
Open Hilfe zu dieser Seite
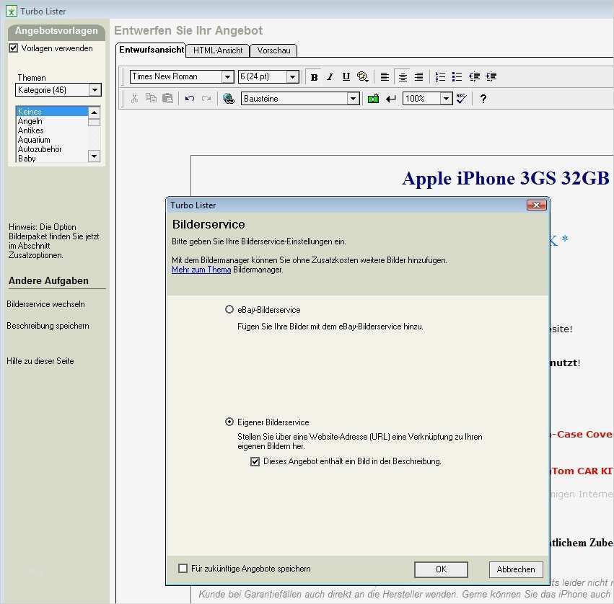point(40,360)
